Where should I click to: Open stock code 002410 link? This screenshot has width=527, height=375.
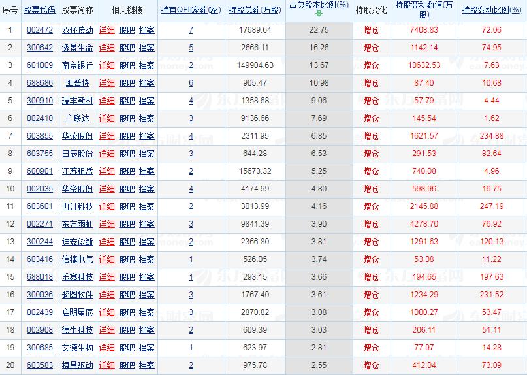[40, 118]
